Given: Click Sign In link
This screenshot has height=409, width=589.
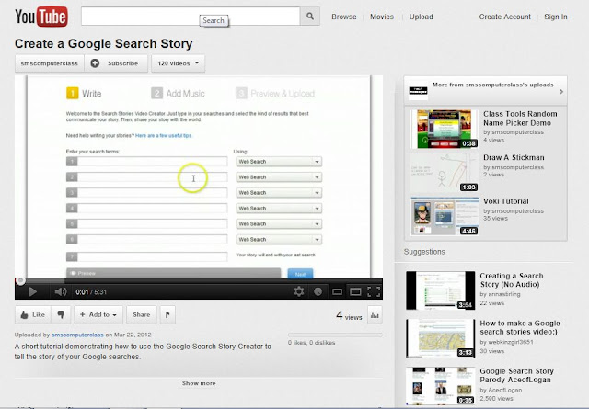Looking at the screenshot, I should click(556, 17).
